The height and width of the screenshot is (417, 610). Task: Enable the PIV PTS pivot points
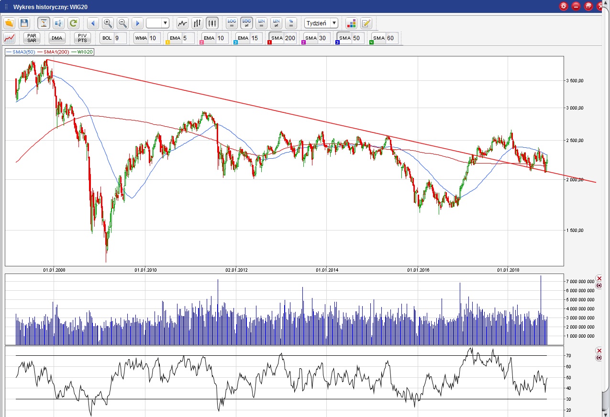pos(82,38)
